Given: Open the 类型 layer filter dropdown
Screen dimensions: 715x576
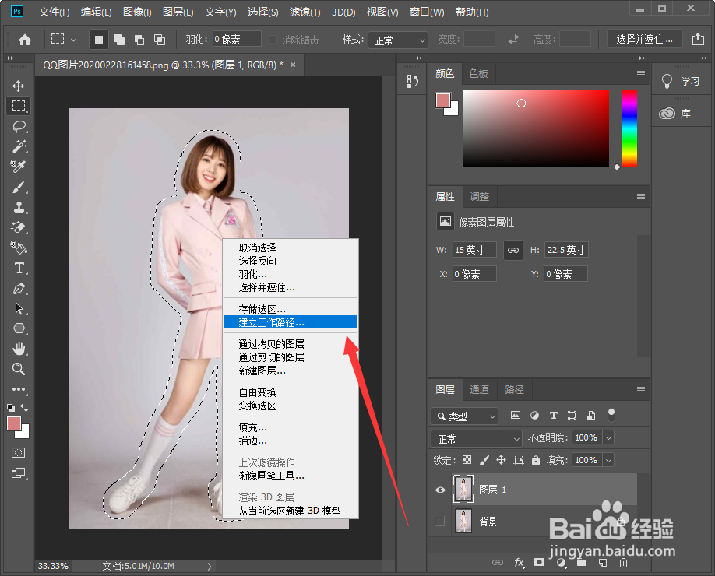Looking at the screenshot, I should (465, 416).
